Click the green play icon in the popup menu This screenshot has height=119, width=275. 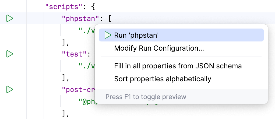point(108,35)
